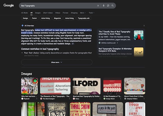The width and height of the screenshot is (163, 116).
Task: Open the Short videos tab
Action: pos(48,13)
